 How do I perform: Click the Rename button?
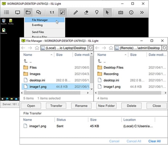[81, 106]
